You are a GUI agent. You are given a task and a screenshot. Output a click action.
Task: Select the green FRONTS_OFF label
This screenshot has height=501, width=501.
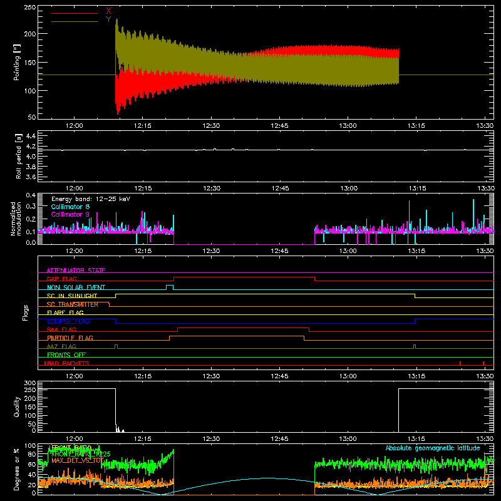[66, 354]
